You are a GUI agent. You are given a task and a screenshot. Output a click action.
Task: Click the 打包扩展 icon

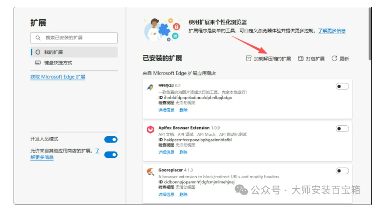300,59
